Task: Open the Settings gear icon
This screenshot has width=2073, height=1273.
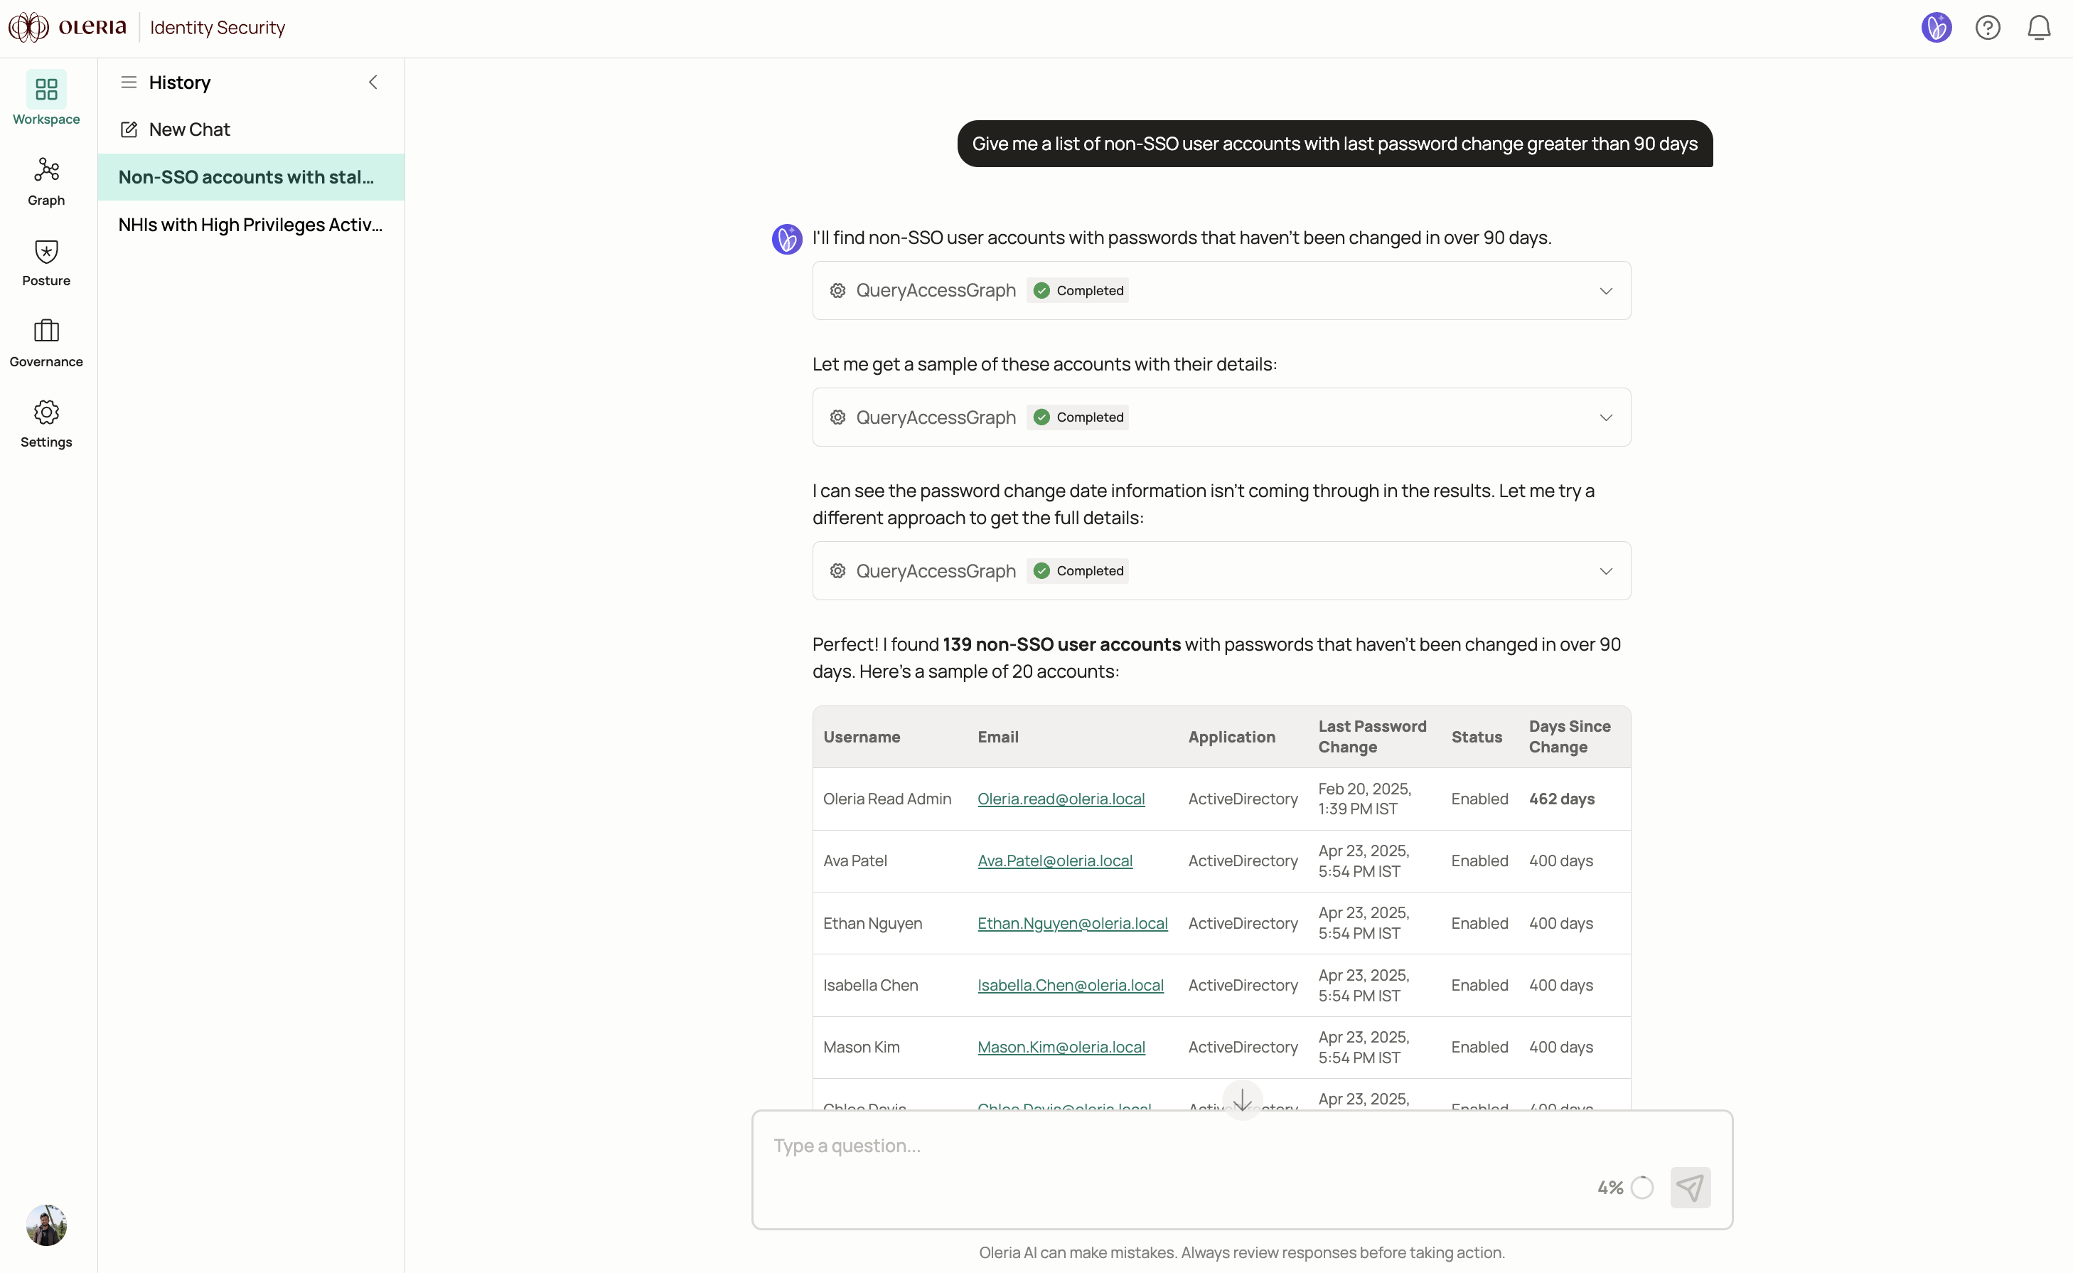Action: (x=46, y=412)
